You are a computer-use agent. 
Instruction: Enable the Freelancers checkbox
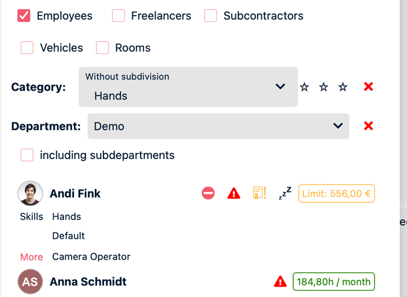tap(119, 16)
